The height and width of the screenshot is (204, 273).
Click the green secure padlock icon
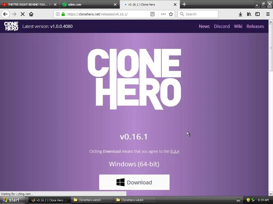click(x=63, y=14)
